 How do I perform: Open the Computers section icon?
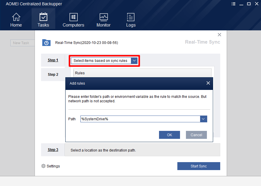73,17
